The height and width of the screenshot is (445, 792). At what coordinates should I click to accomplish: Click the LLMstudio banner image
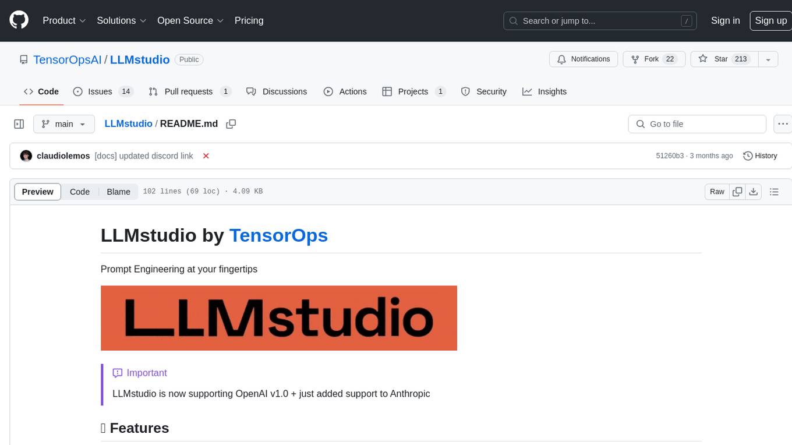tap(279, 318)
